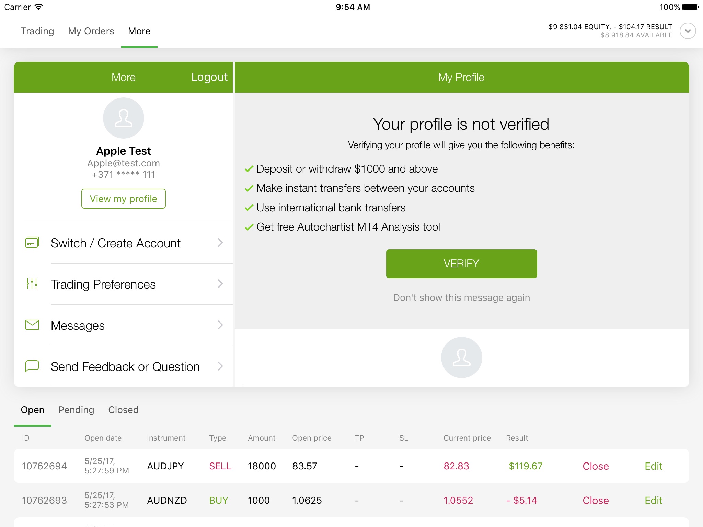The width and height of the screenshot is (703, 527).
Task: Select the Open orders tab
Action: point(32,410)
